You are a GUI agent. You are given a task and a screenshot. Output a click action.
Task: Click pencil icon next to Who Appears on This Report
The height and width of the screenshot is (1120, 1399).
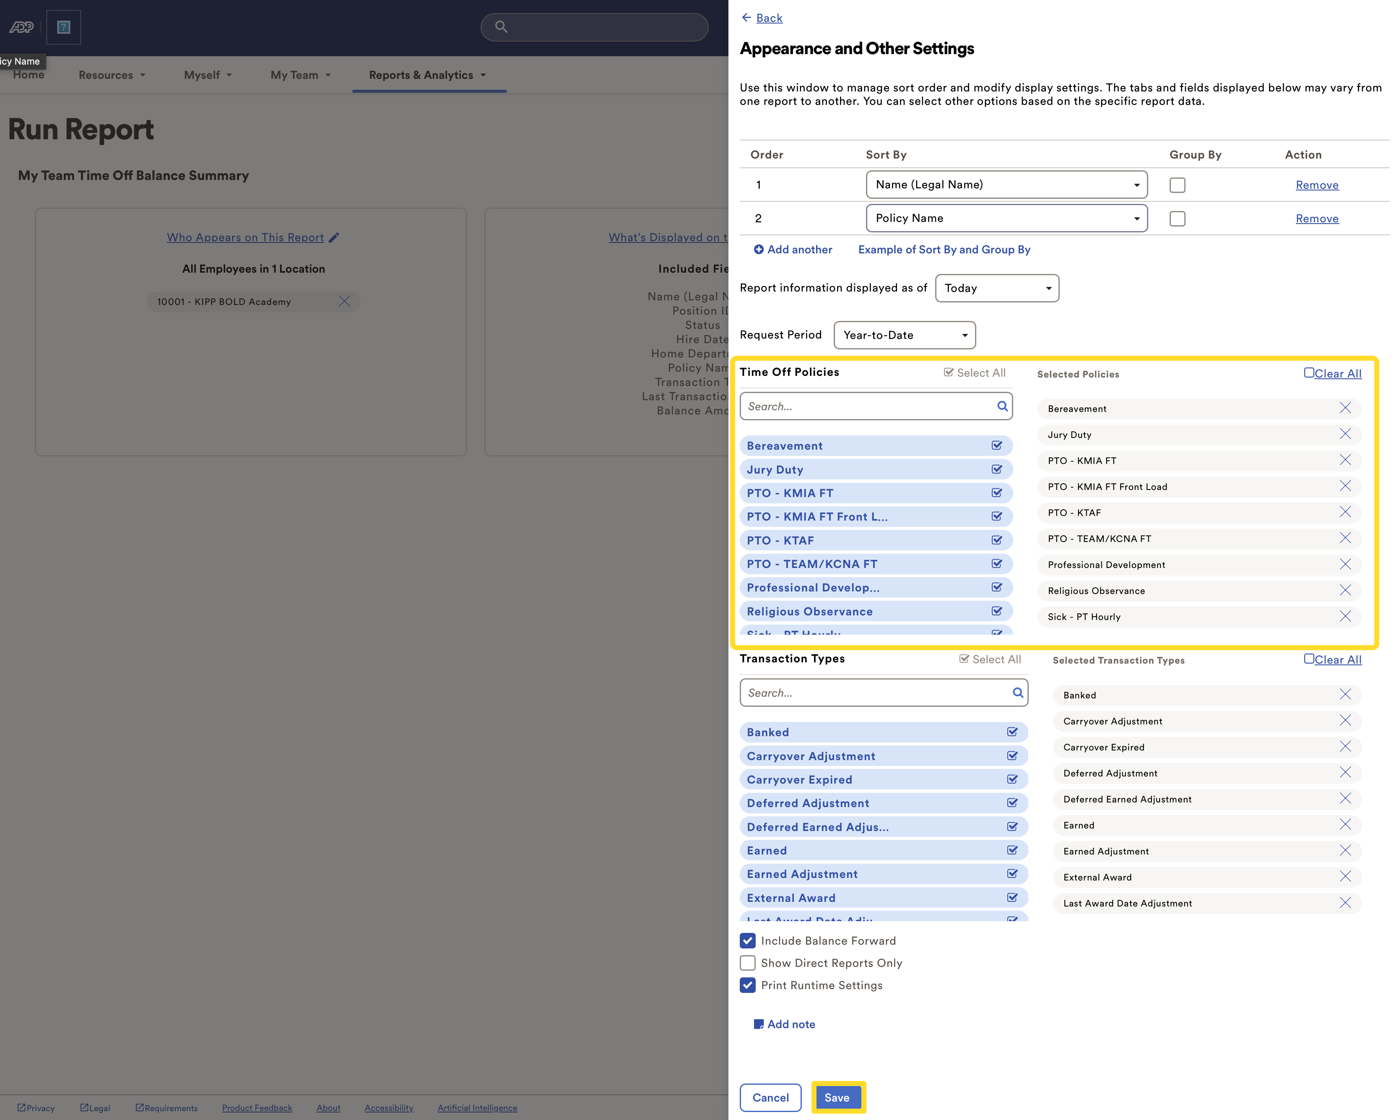(334, 237)
